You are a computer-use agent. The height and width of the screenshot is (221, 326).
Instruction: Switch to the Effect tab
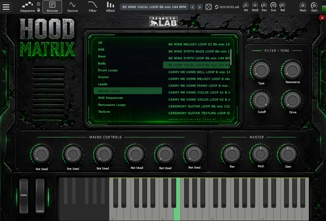pos(110,7)
